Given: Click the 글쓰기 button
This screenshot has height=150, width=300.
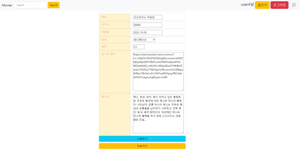Looking at the screenshot, I should [262, 5].
